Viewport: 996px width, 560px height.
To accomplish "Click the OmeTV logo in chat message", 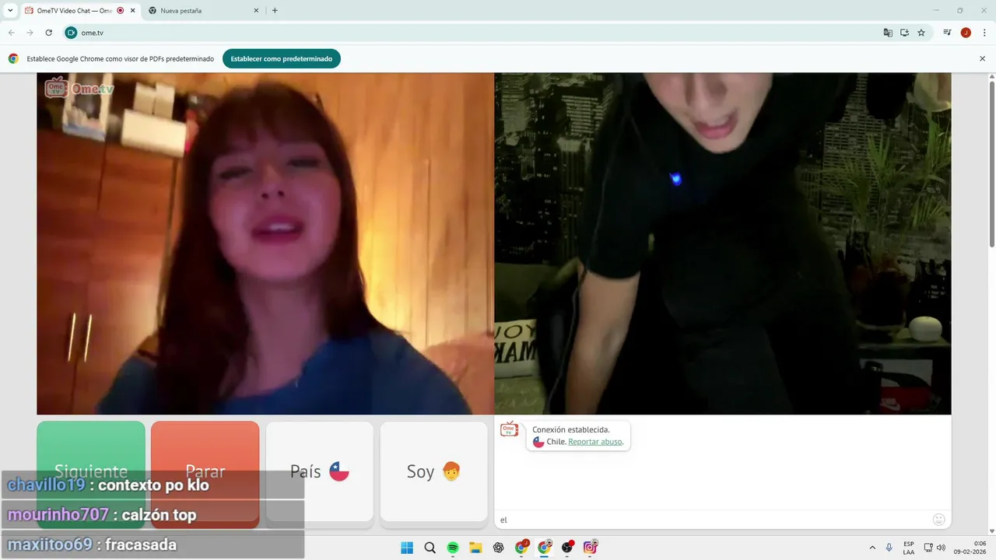I will pyautogui.click(x=509, y=429).
